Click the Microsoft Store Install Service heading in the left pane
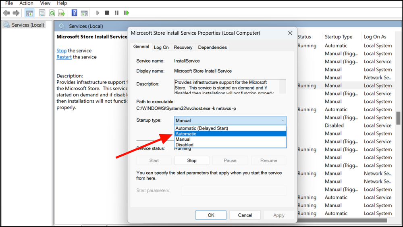This screenshot has height=227, width=403. tap(92, 37)
